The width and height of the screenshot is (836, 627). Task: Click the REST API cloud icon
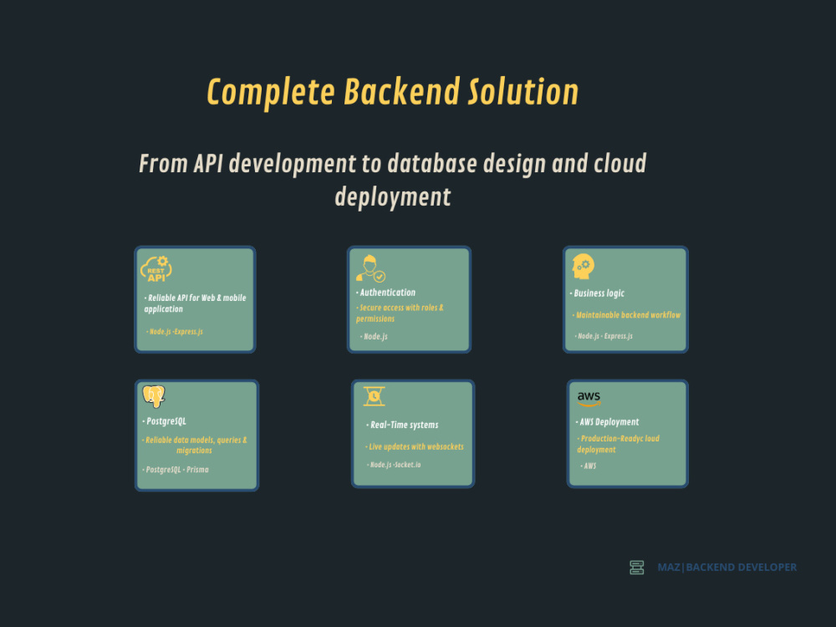tap(156, 269)
